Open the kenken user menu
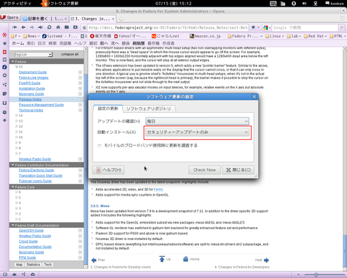This screenshot has height=278, width=347. click(334, 3)
